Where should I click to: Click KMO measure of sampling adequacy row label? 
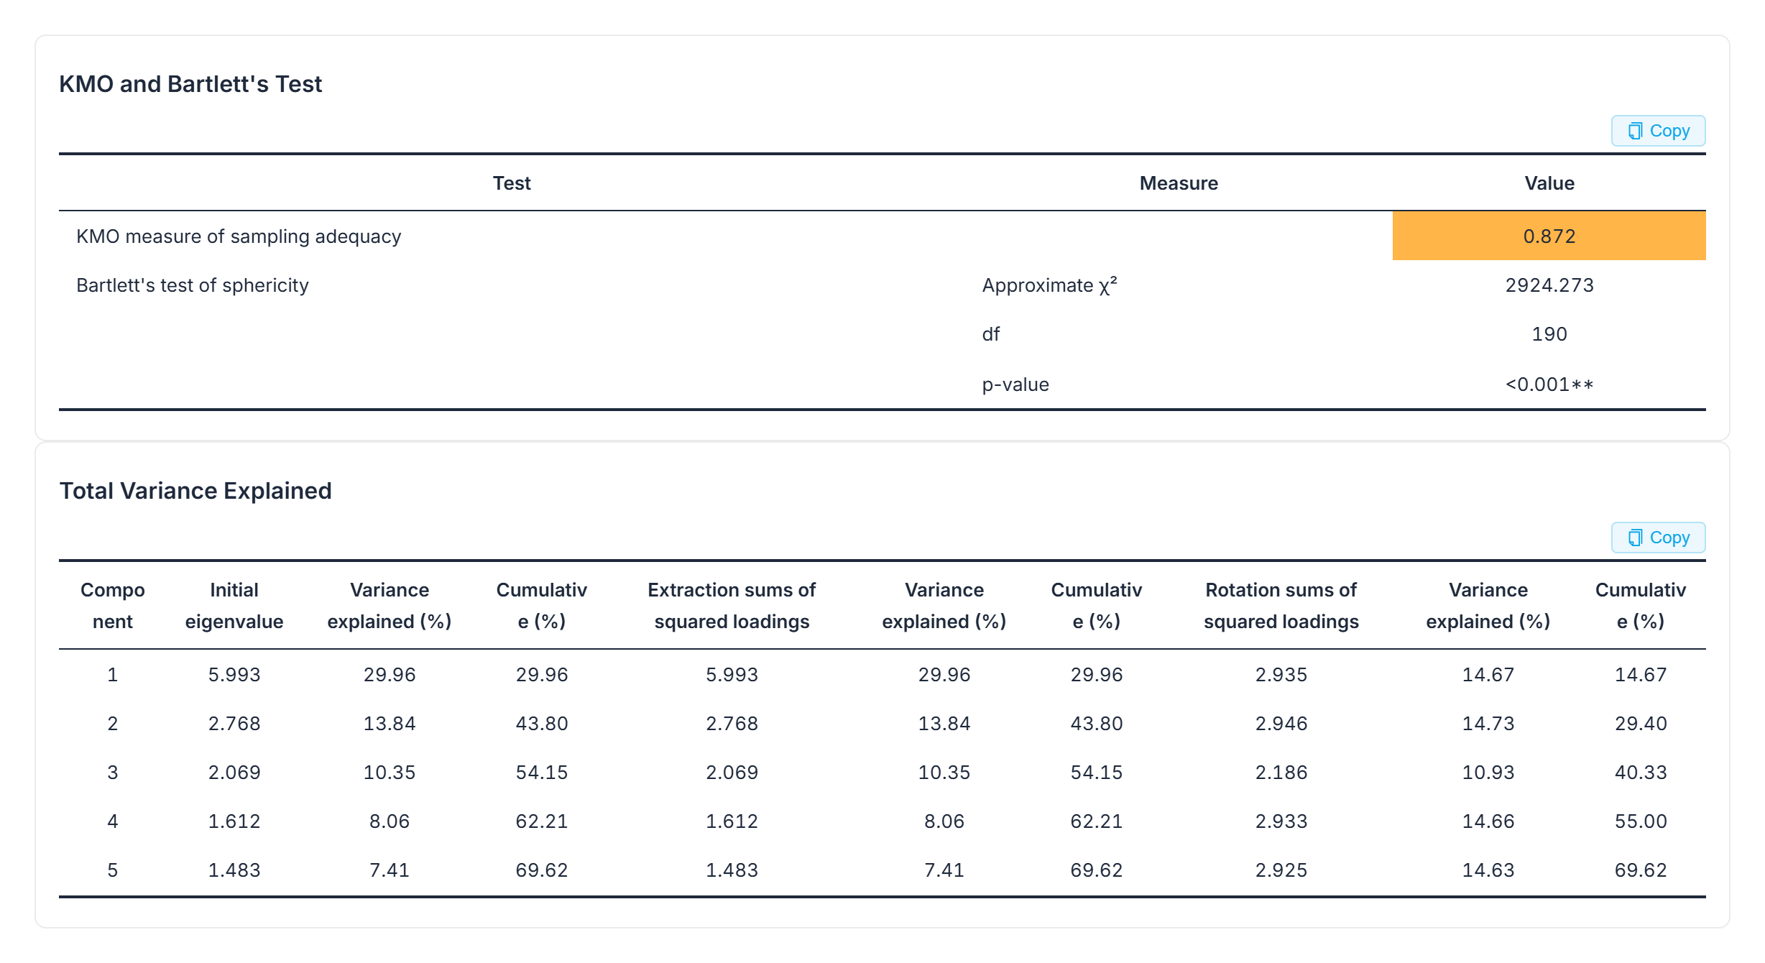[x=239, y=236]
